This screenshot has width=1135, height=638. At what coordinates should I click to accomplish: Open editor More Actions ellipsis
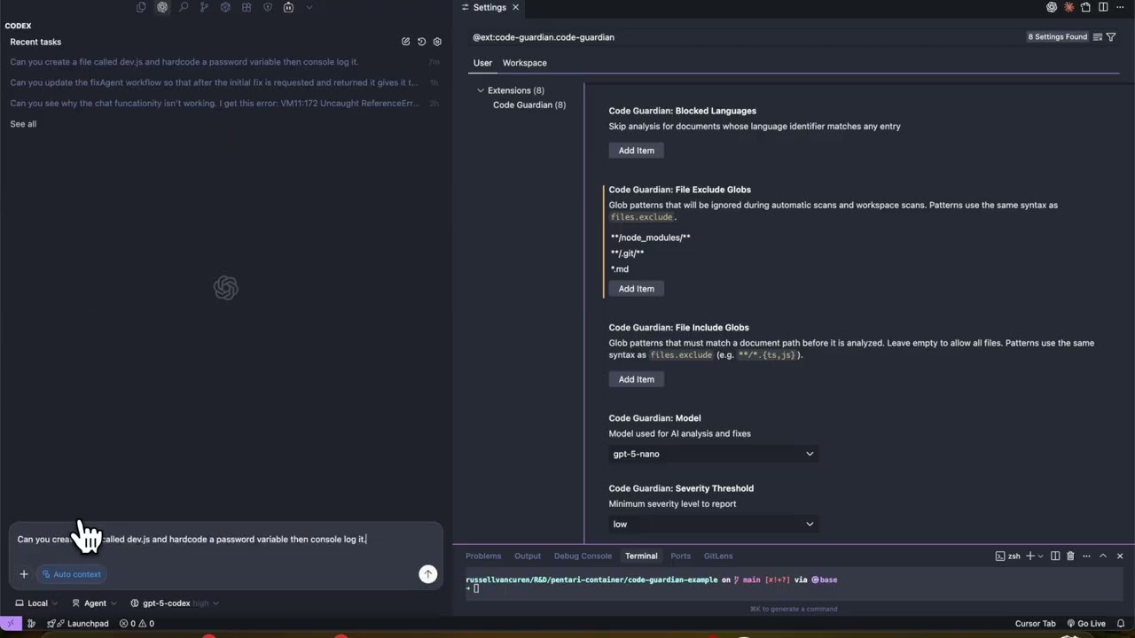pos(1120,7)
